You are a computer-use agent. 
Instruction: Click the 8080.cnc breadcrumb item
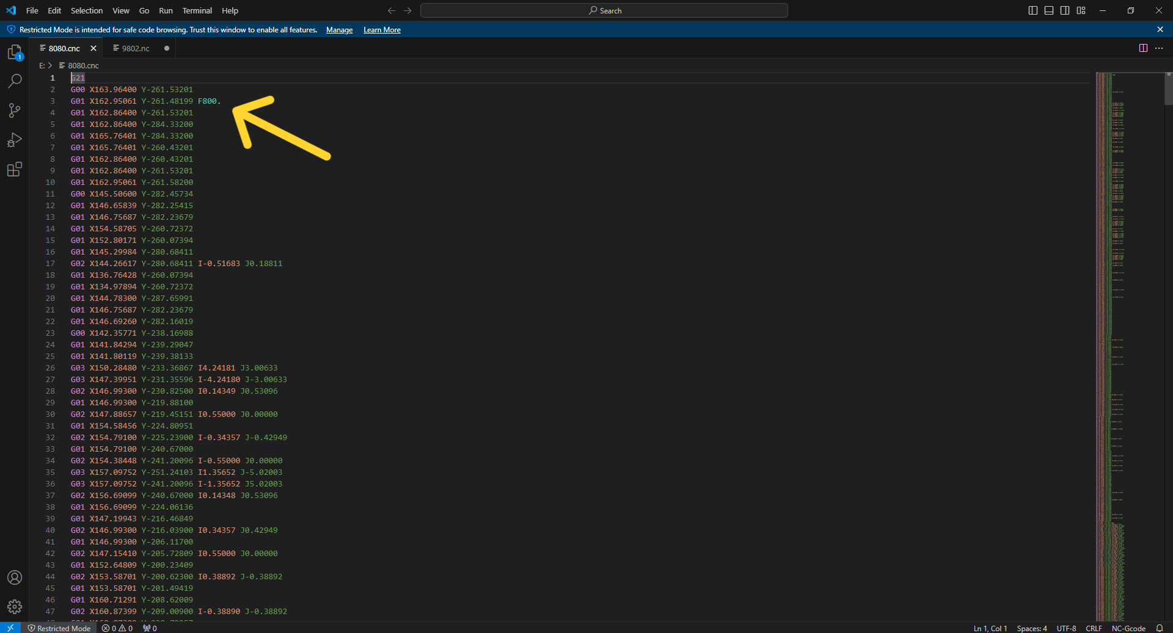click(x=79, y=65)
